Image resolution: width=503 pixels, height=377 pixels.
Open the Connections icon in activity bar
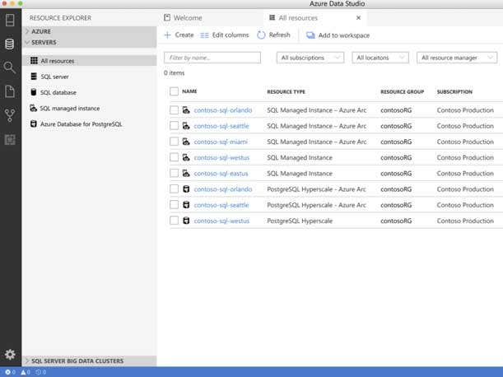tap(10, 44)
